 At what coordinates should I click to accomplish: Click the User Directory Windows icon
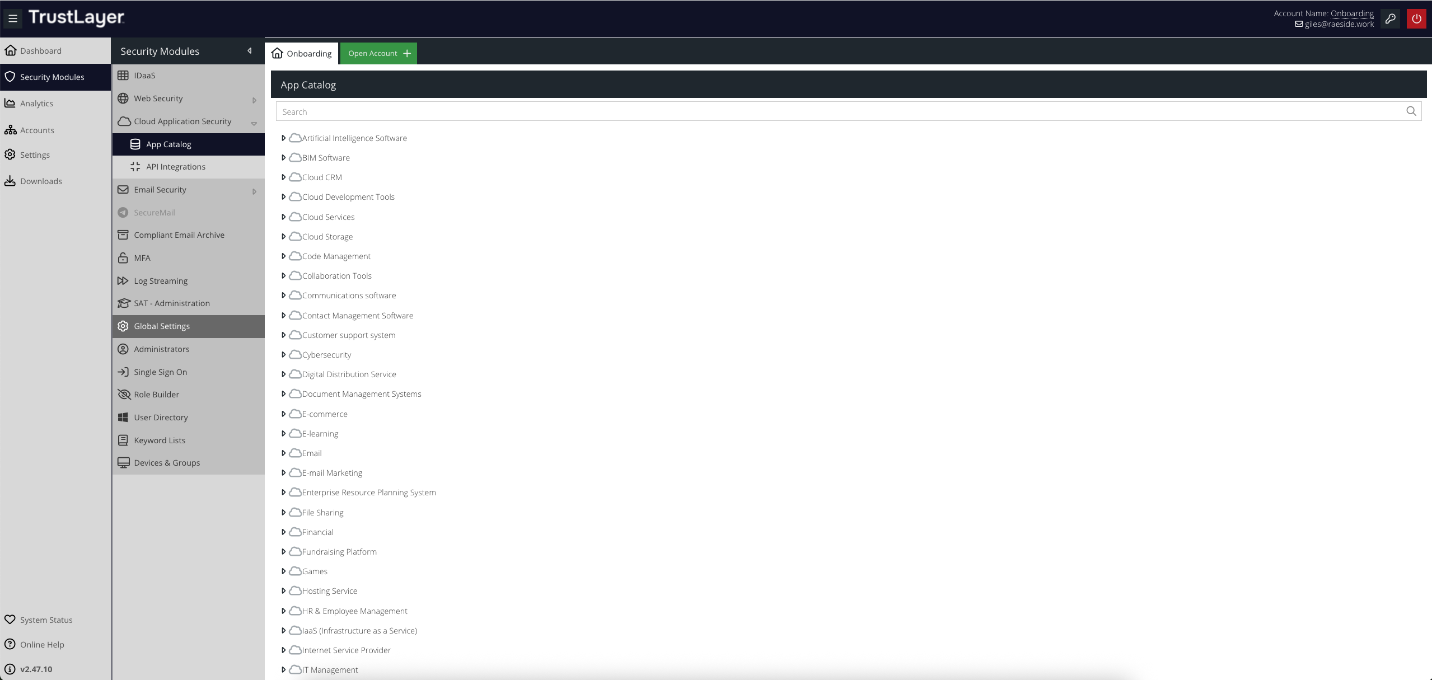pyautogui.click(x=123, y=418)
